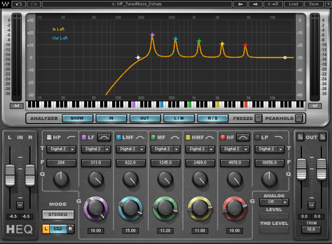Select the blue LMF node on graph
This screenshot has height=244, width=332.
(x=176, y=39)
